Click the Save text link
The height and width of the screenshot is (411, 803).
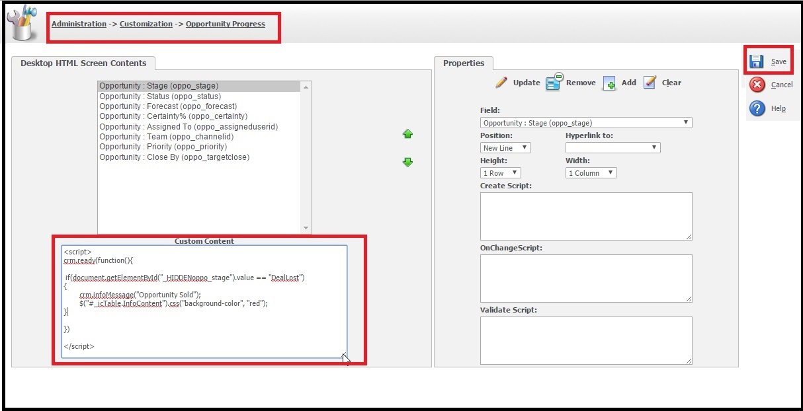(x=779, y=62)
